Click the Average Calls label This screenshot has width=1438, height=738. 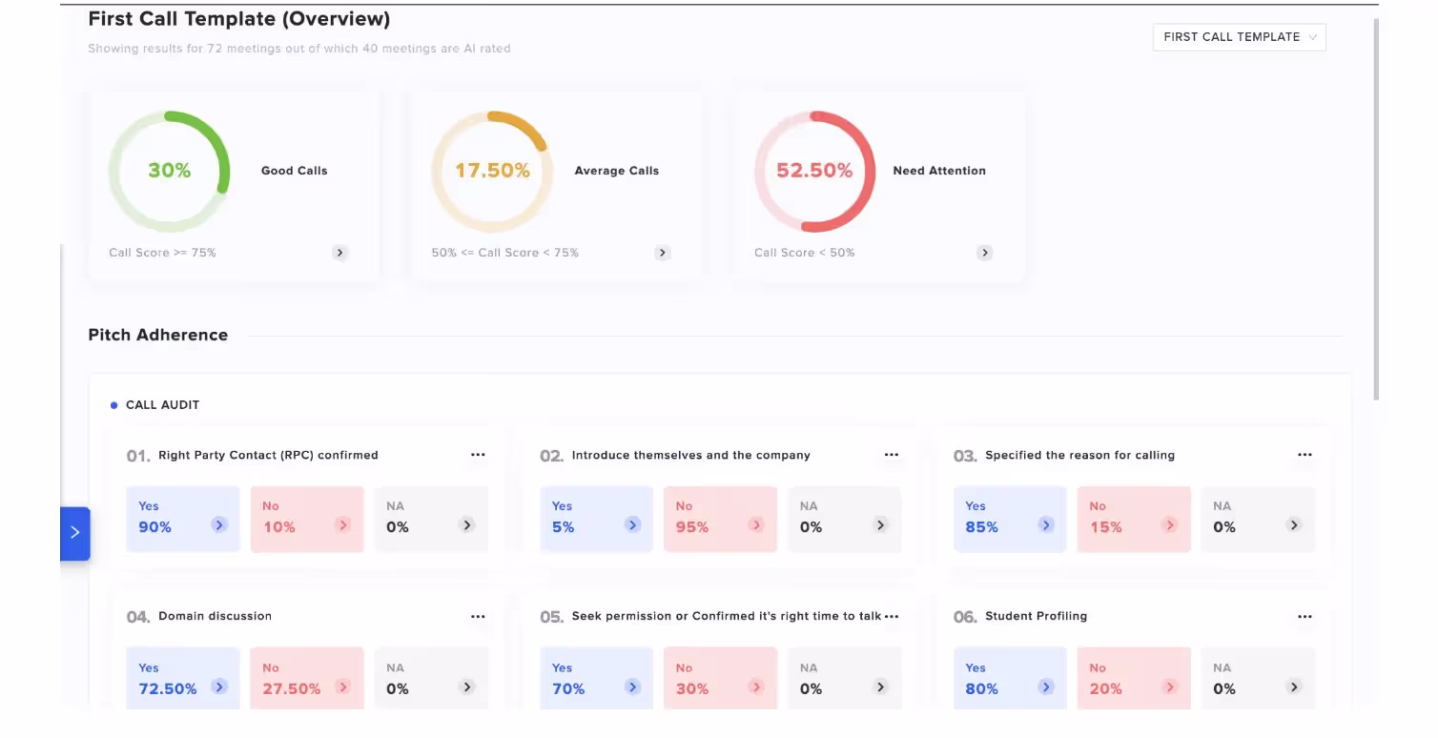[616, 171]
